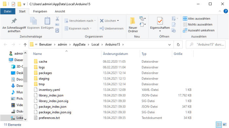This screenshot has width=229, height=128.
Task: Click the AppData breadcrumb segment
Action: [x=79, y=45]
